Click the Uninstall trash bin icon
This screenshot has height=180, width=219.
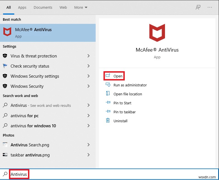108,120
